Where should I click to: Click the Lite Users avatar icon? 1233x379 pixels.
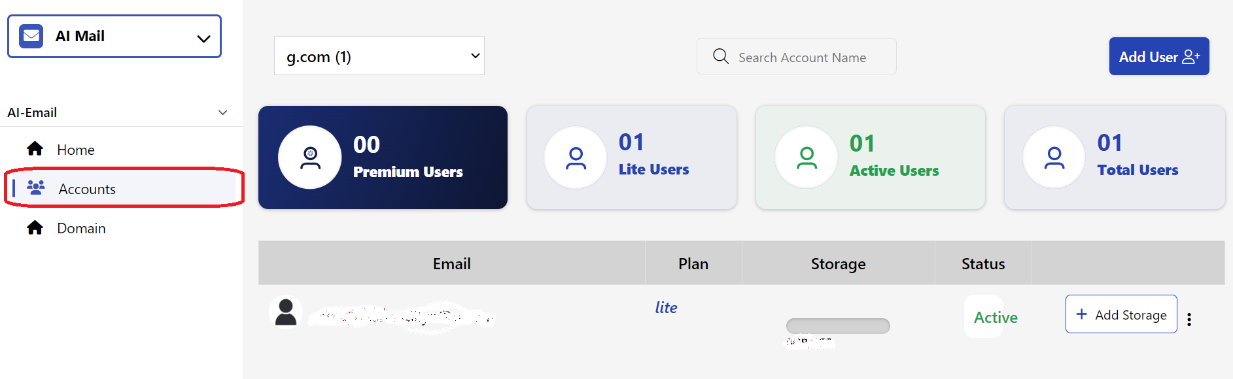(576, 157)
